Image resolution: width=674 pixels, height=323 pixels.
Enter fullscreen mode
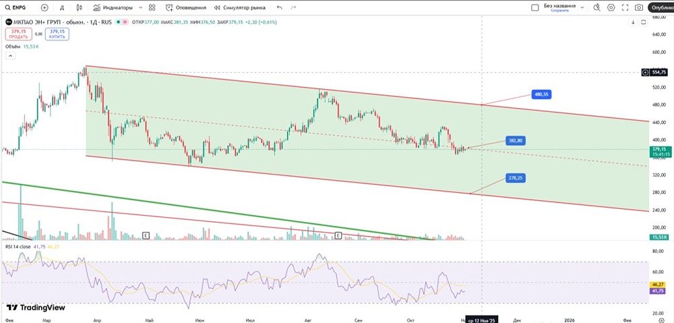click(625, 7)
